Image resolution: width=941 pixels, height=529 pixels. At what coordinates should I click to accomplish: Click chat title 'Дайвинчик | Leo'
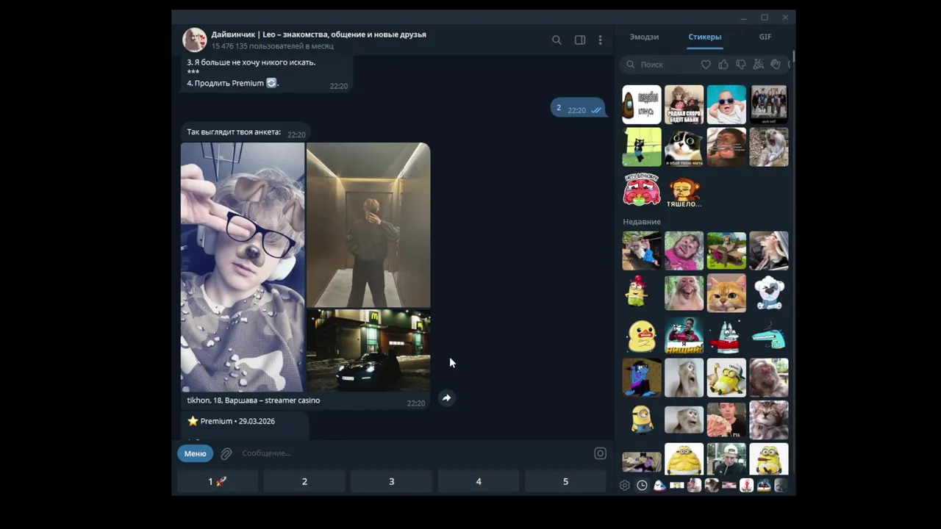coord(318,35)
